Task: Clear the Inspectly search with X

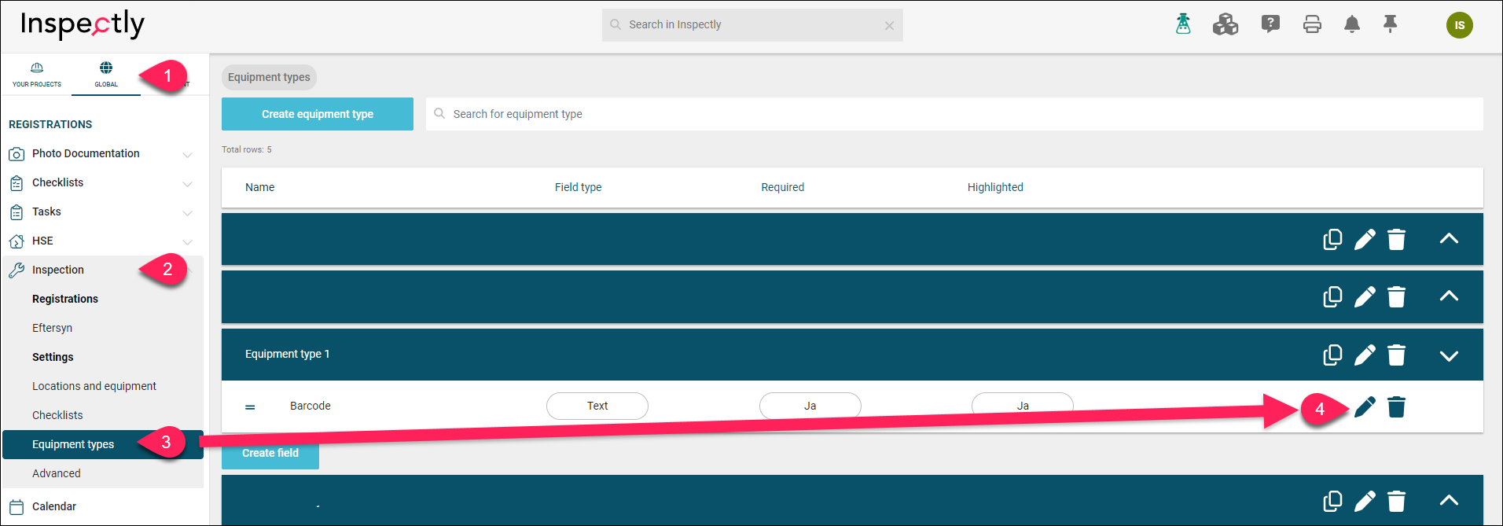Action: pyautogui.click(x=889, y=25)
